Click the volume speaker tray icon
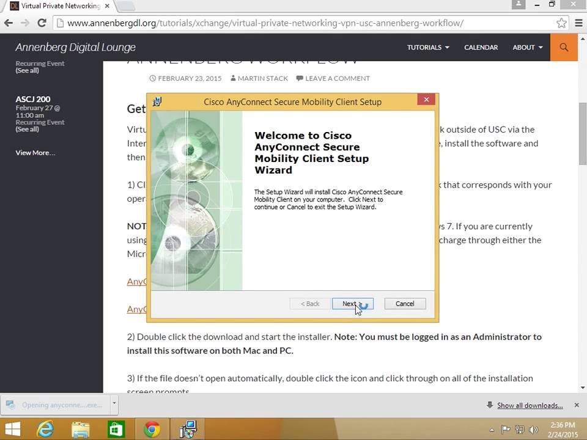This screenshot has height=440, width=587. tap(533, 429)
